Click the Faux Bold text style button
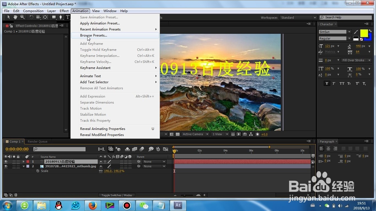Viewport: 376px width, 211px height. coord(327,83)
